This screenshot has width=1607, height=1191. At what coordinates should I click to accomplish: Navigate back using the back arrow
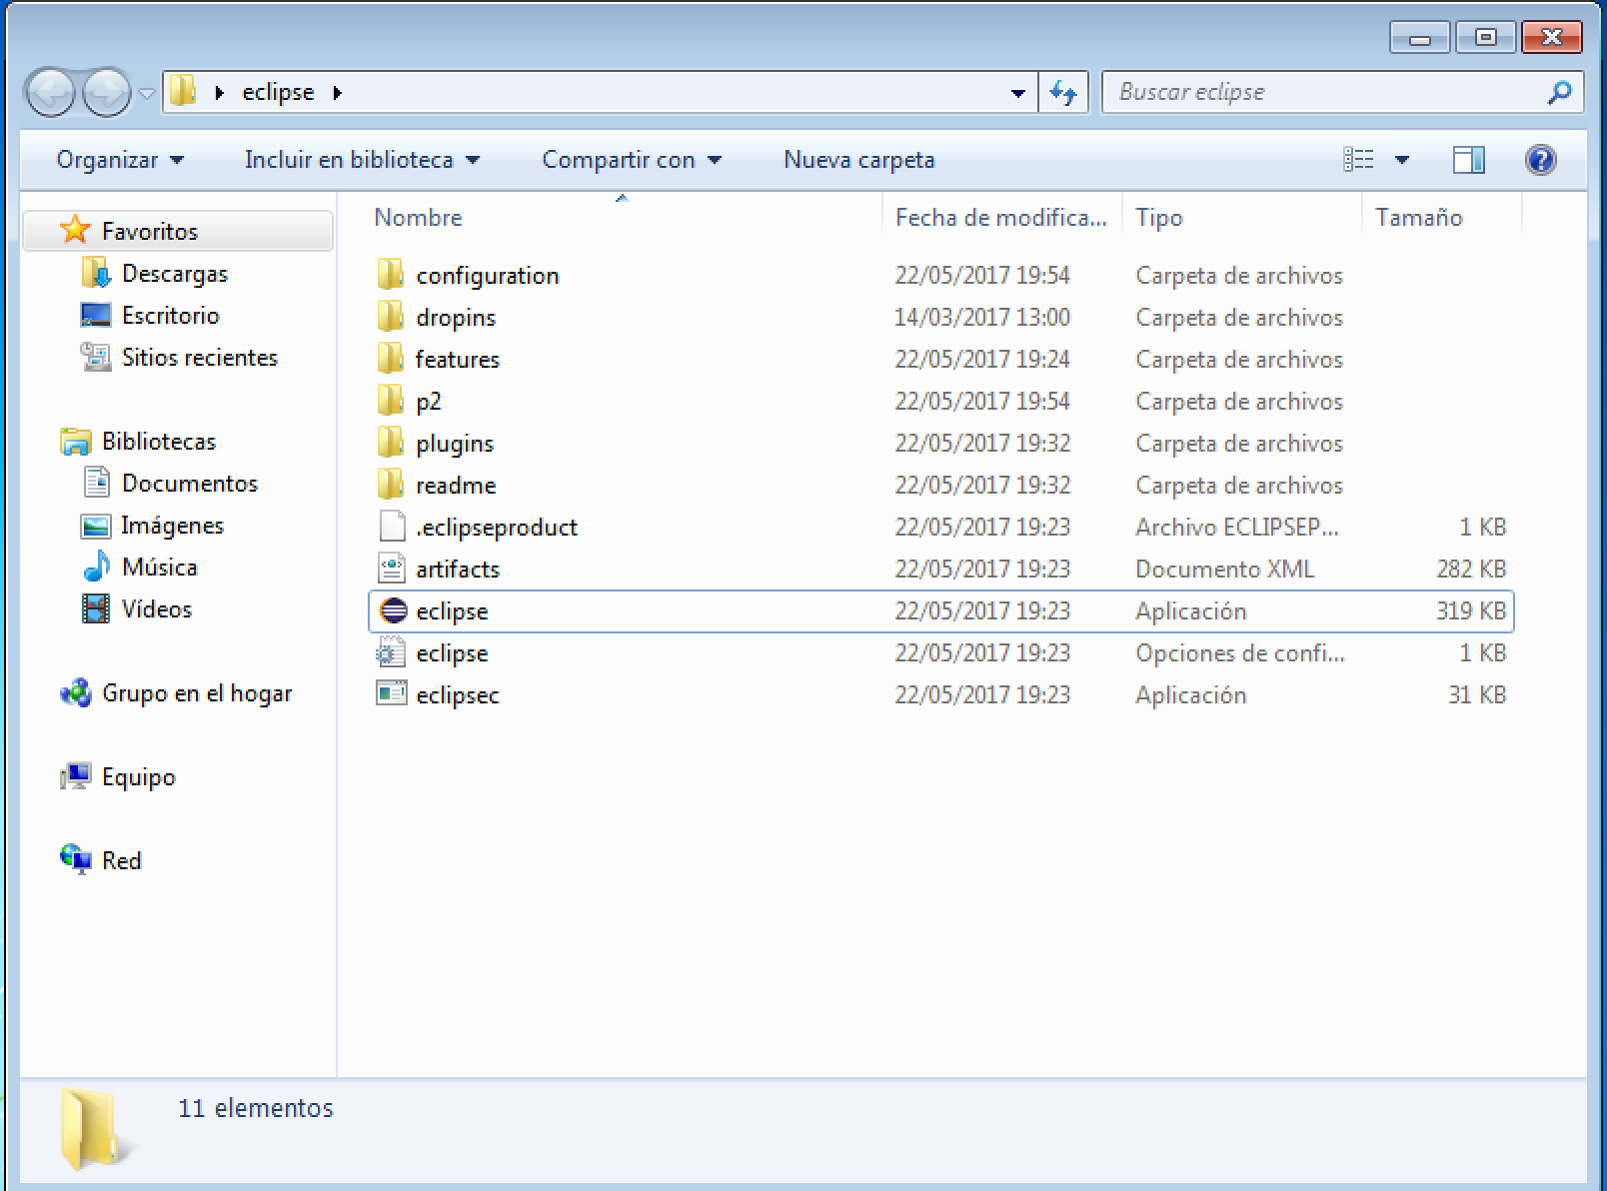[x=52, y=91]
